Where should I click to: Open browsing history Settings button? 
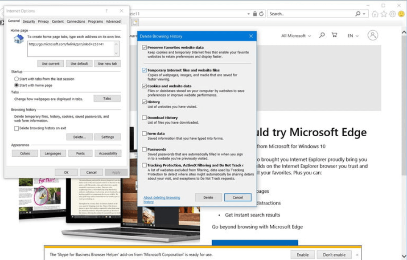coord(107,137)
